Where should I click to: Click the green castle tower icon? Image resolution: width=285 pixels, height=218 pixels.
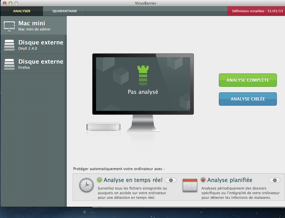point(143,75)
